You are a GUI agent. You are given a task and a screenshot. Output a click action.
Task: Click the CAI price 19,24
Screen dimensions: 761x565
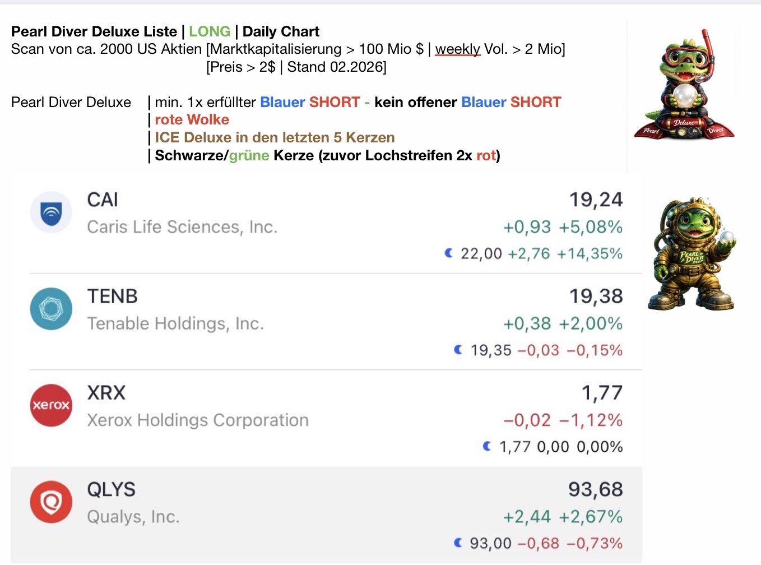tap(596, 200)
